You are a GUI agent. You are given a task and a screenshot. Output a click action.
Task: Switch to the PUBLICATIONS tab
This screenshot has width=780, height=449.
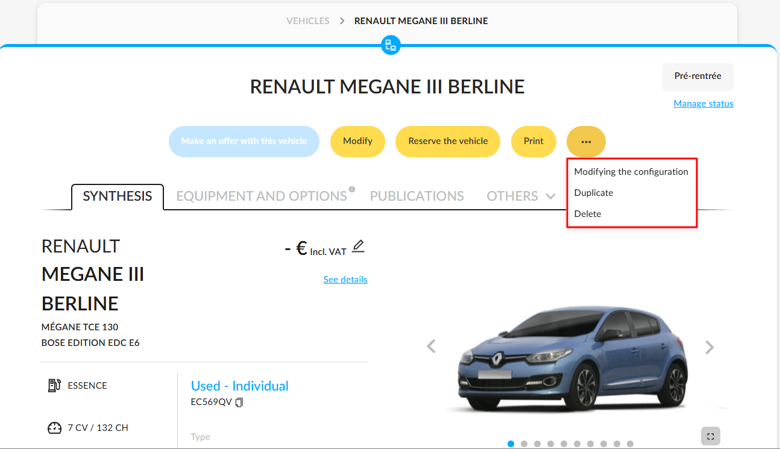tap(417, 196)
